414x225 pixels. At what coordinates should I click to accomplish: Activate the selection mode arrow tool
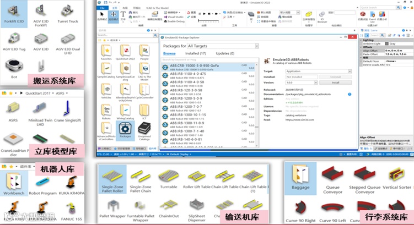point(102,15)
